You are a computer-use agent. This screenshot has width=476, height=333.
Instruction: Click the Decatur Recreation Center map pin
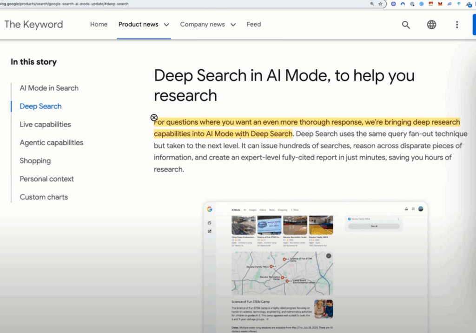pos(282,277)
